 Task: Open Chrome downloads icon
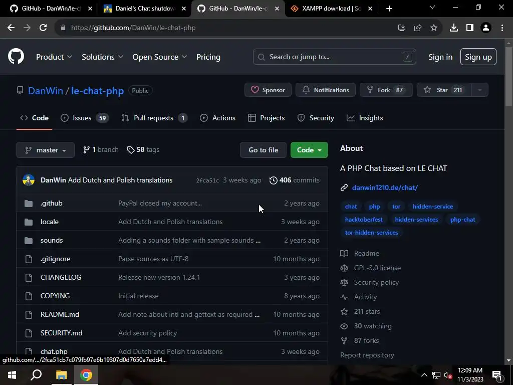pyautogui.click(x=454, y=28)
